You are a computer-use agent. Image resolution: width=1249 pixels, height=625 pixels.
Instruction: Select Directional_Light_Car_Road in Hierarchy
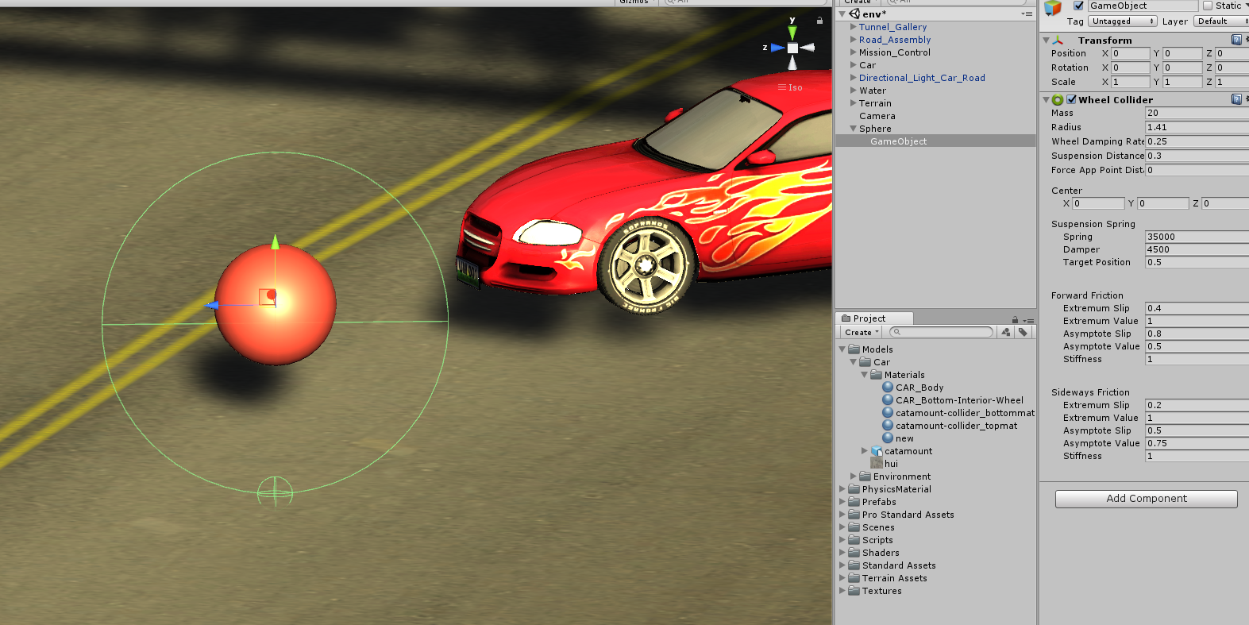tap(922, 78)
